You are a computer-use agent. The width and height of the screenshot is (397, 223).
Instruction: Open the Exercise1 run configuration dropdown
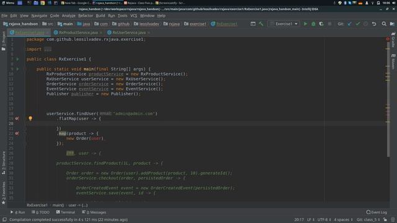(283, 24)
